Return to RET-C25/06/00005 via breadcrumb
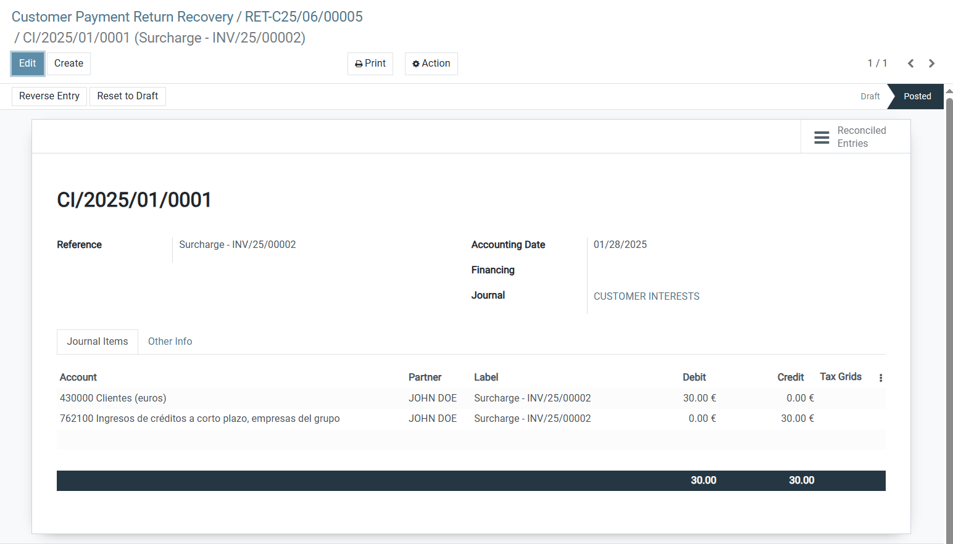 pyautogui.click(x=302, y=17)
